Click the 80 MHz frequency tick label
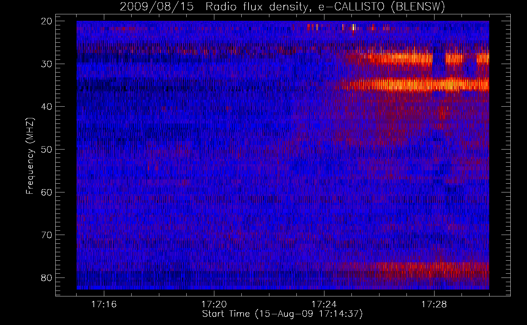The image size is (527, 325). (47, 278)
